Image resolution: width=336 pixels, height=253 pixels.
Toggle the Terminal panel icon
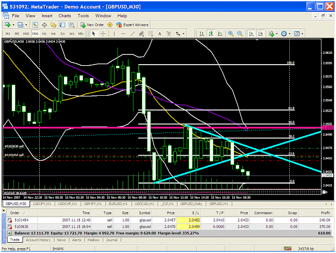click(62, 25)
